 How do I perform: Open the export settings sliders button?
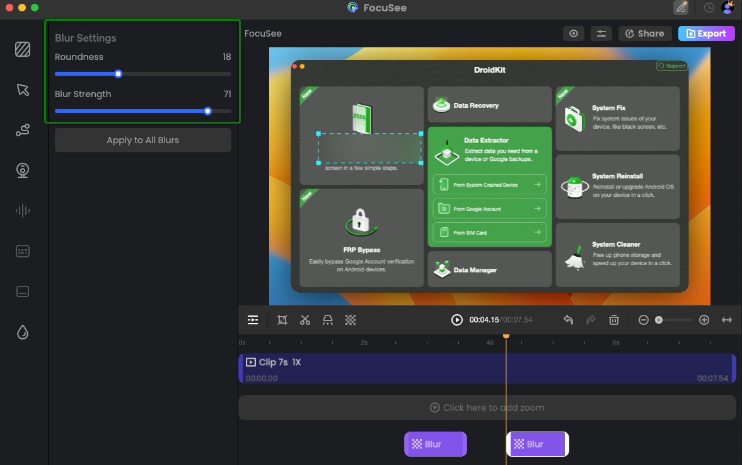pyautogui.click(x=601, y=33)
